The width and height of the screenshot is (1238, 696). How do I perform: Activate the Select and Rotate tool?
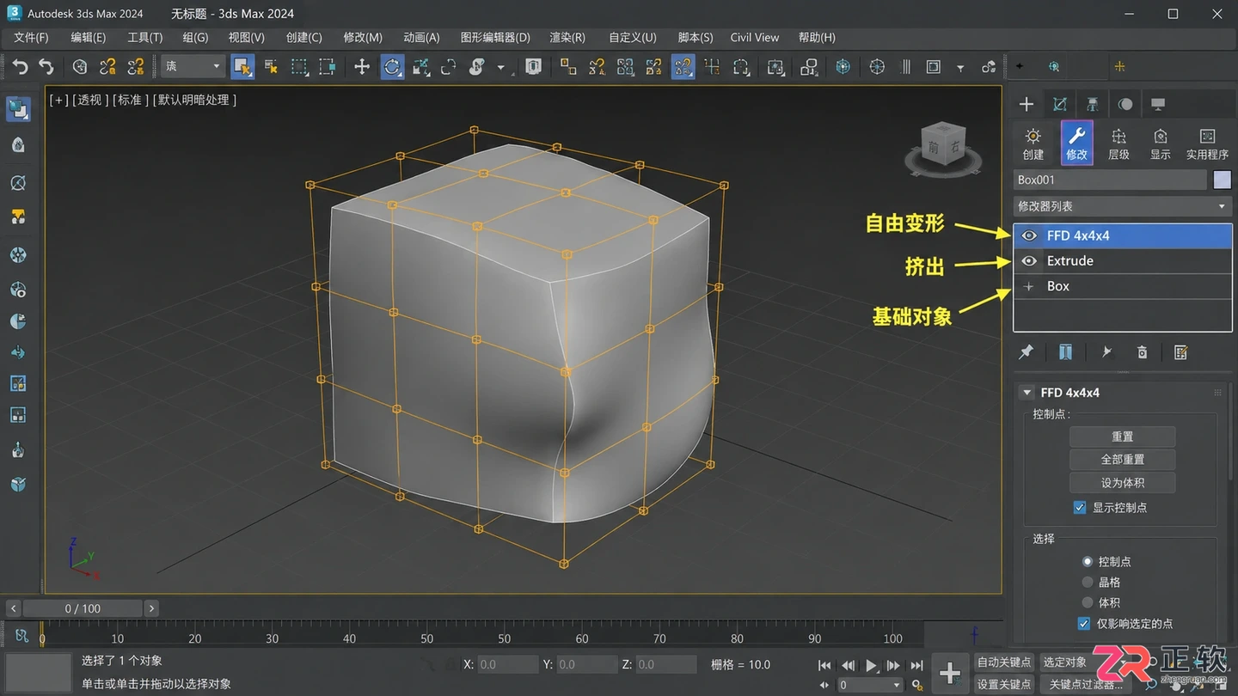pos(392,67)
